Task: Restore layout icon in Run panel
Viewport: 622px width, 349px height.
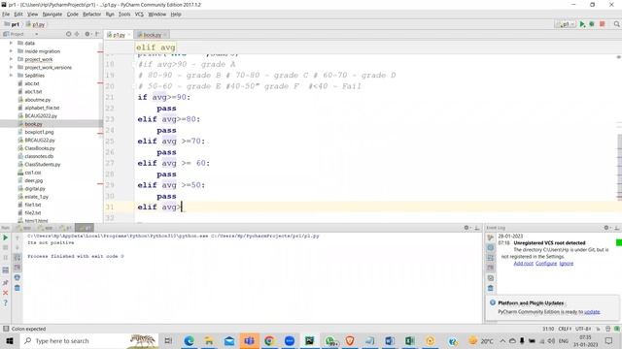Action: point(6,270)
